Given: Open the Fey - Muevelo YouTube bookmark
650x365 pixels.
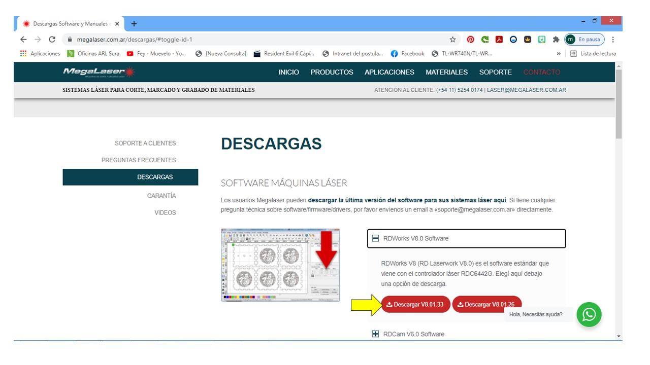Looking at the screenshot, I should [x=156, y=54].
